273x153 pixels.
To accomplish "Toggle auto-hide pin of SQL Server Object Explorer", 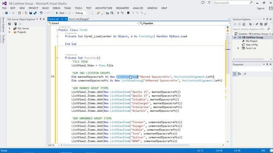I will point(41,19).
